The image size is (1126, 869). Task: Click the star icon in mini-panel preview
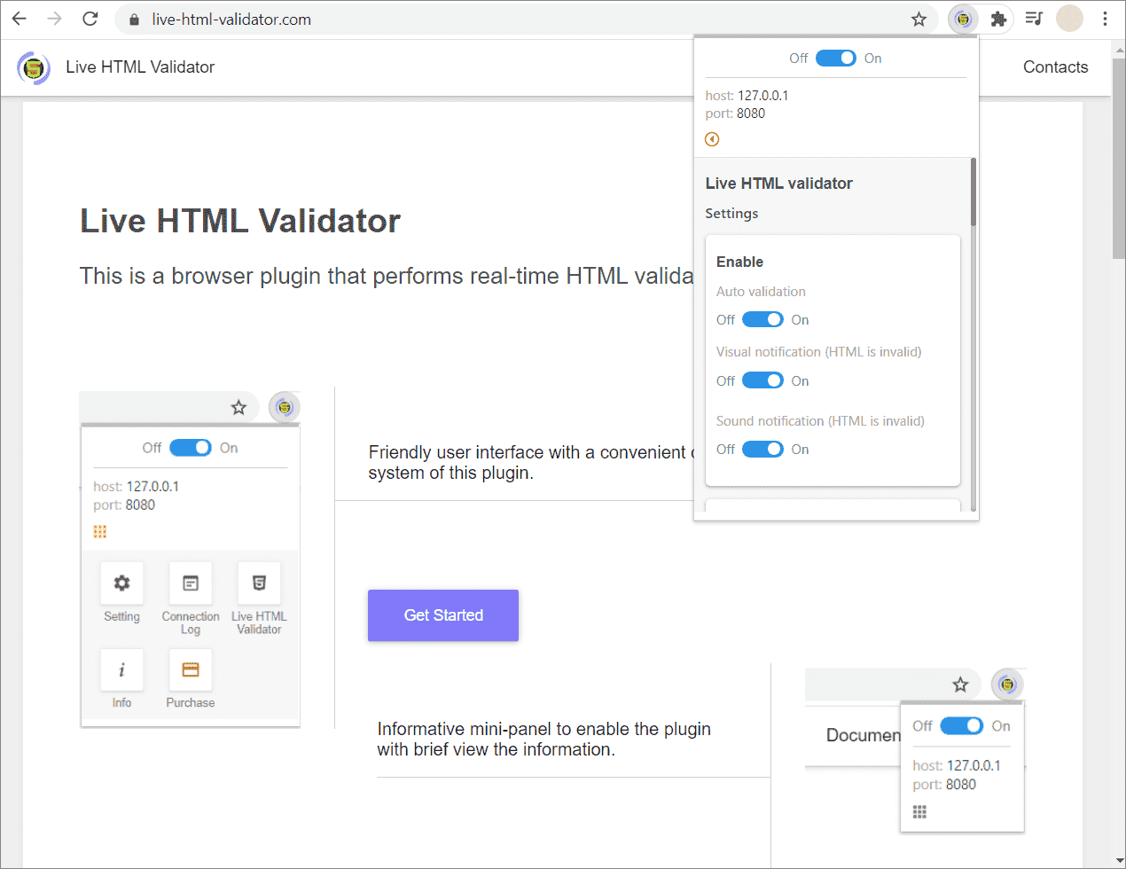[960, 685]
